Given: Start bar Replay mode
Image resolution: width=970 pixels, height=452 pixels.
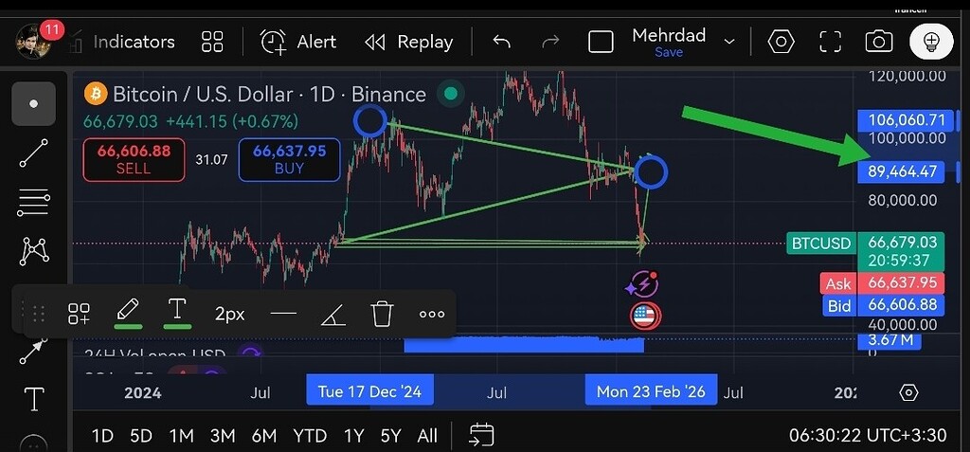Looking at the screenshot, I should (409, 42).
